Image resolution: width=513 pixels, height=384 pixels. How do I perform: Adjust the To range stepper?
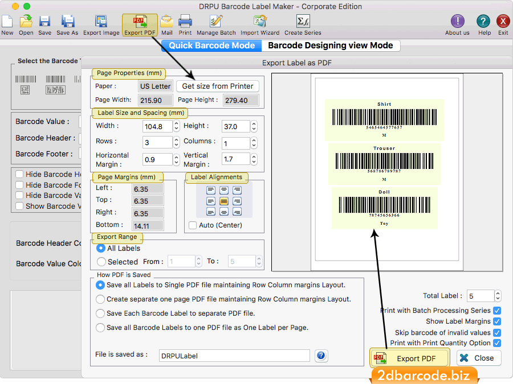259,261
